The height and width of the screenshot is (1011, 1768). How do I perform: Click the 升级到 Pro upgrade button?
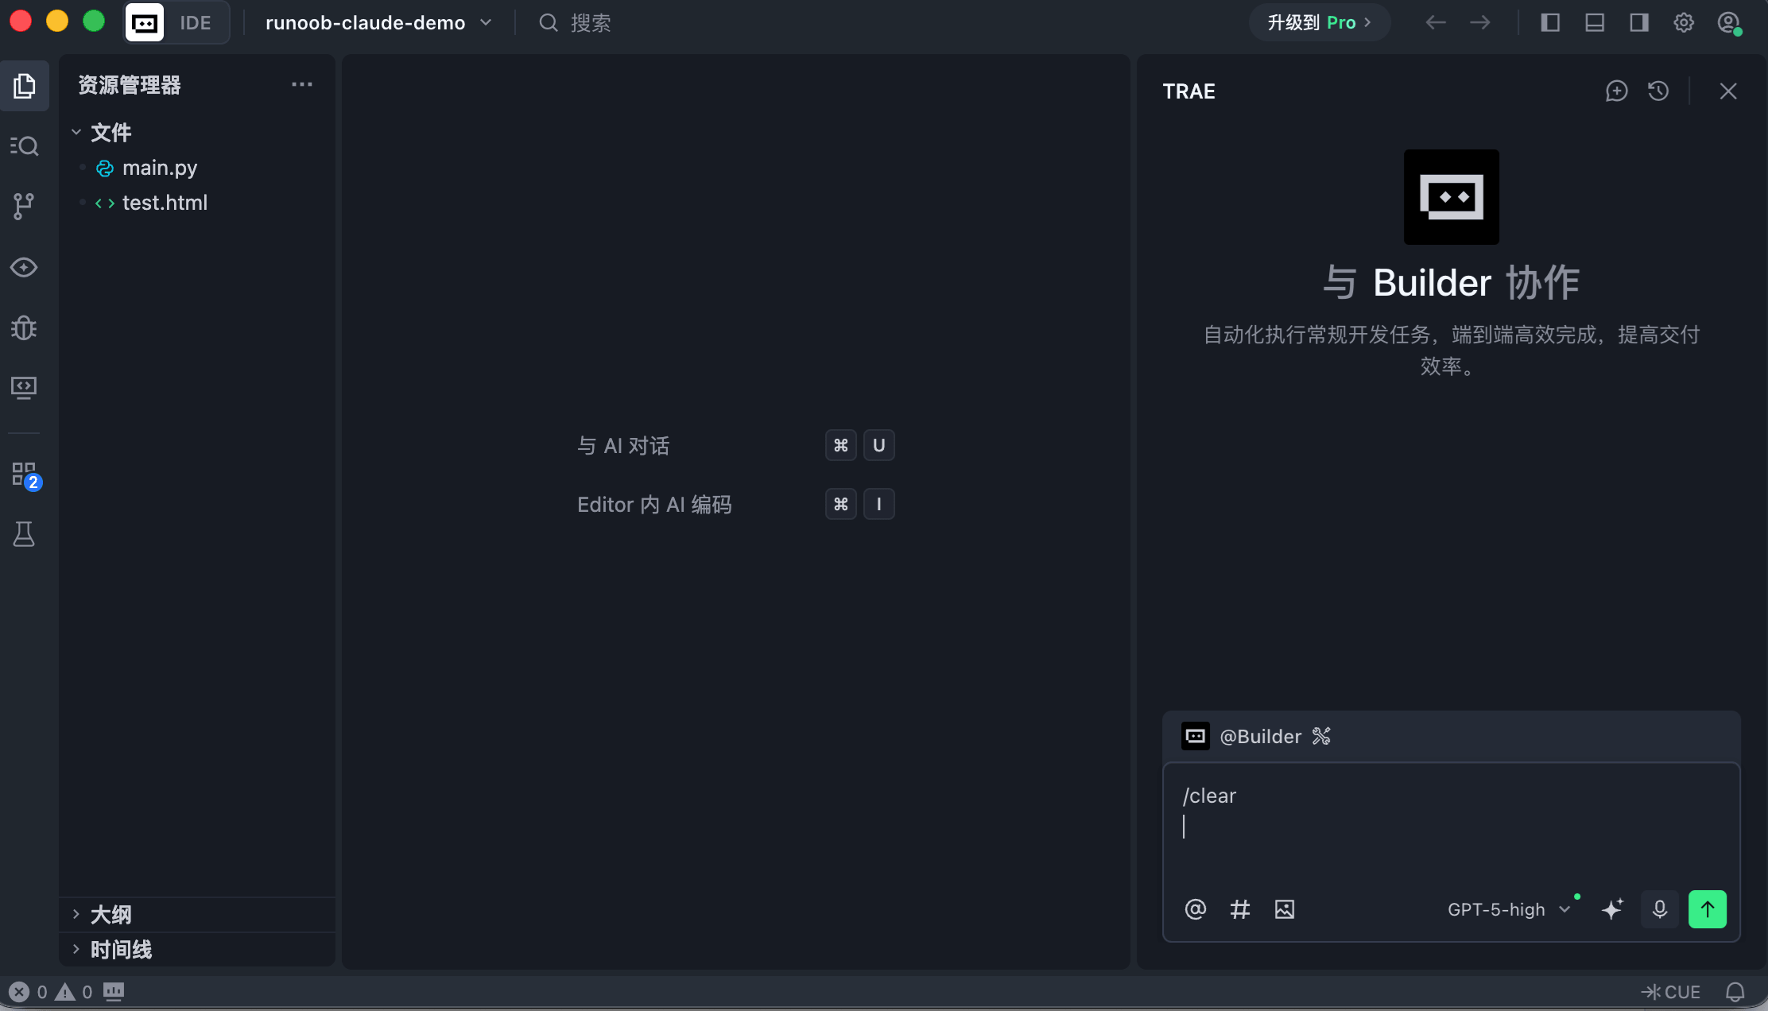point(1319,23)
